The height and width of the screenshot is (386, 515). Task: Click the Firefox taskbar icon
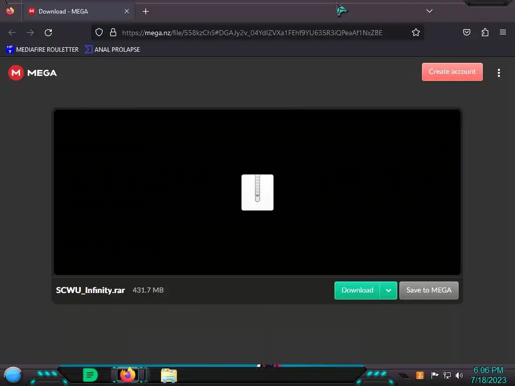(x=127, y=374)
